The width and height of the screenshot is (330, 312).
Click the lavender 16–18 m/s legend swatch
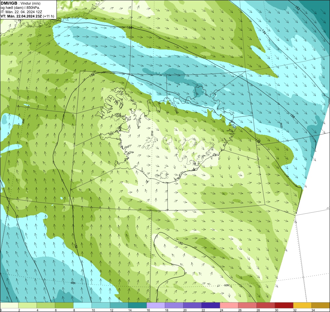(156, 305)
